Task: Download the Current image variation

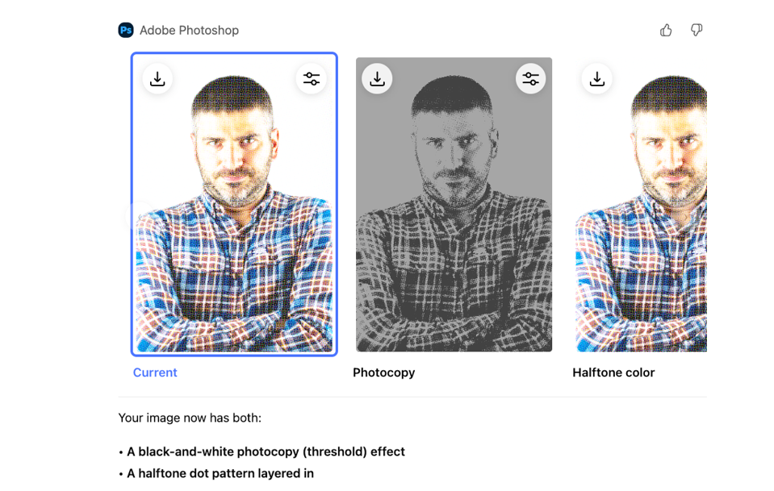Action: tap(157, 79)
